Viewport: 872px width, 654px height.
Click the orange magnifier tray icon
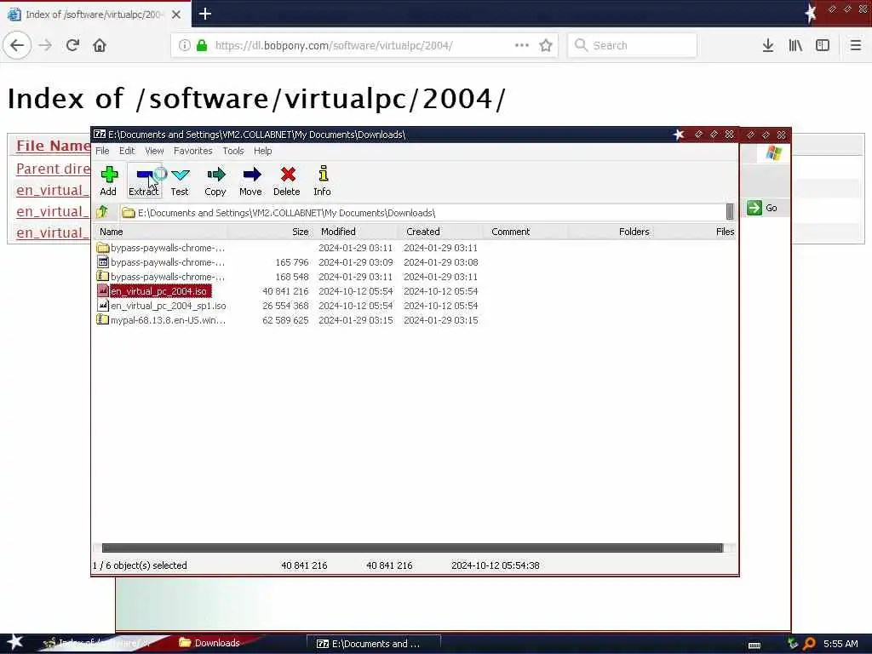810,644
